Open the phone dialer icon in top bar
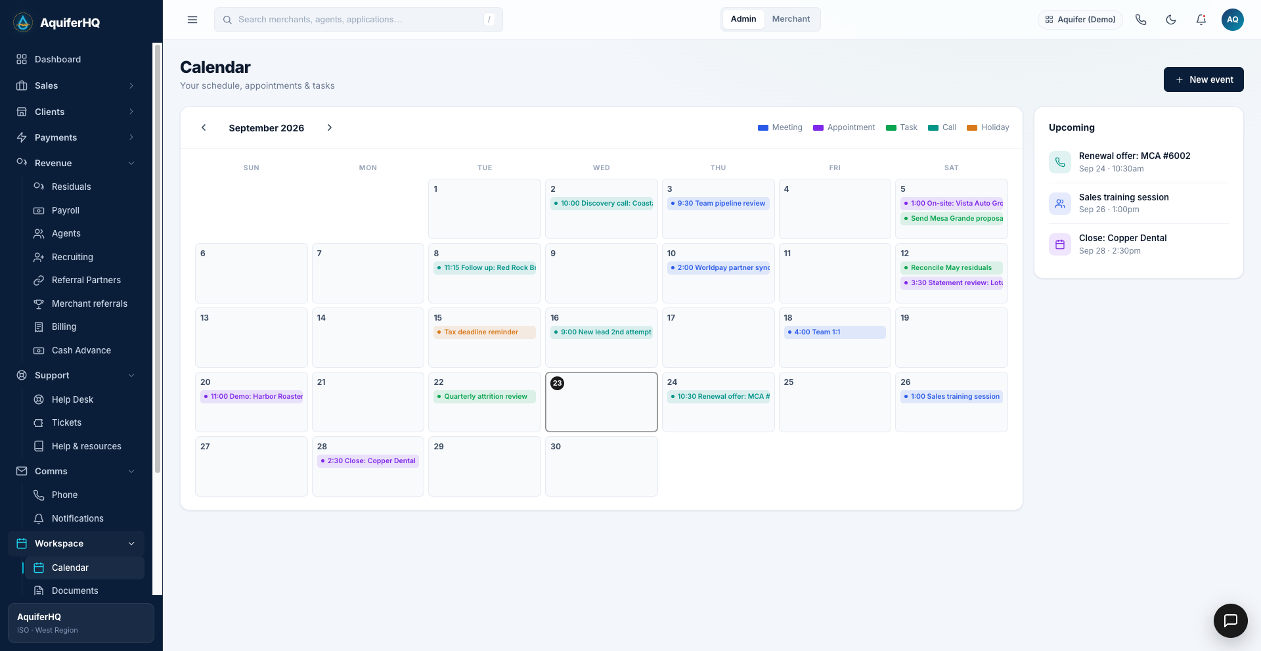This screenshot has height=651, width=1261. pos(1141,20)
